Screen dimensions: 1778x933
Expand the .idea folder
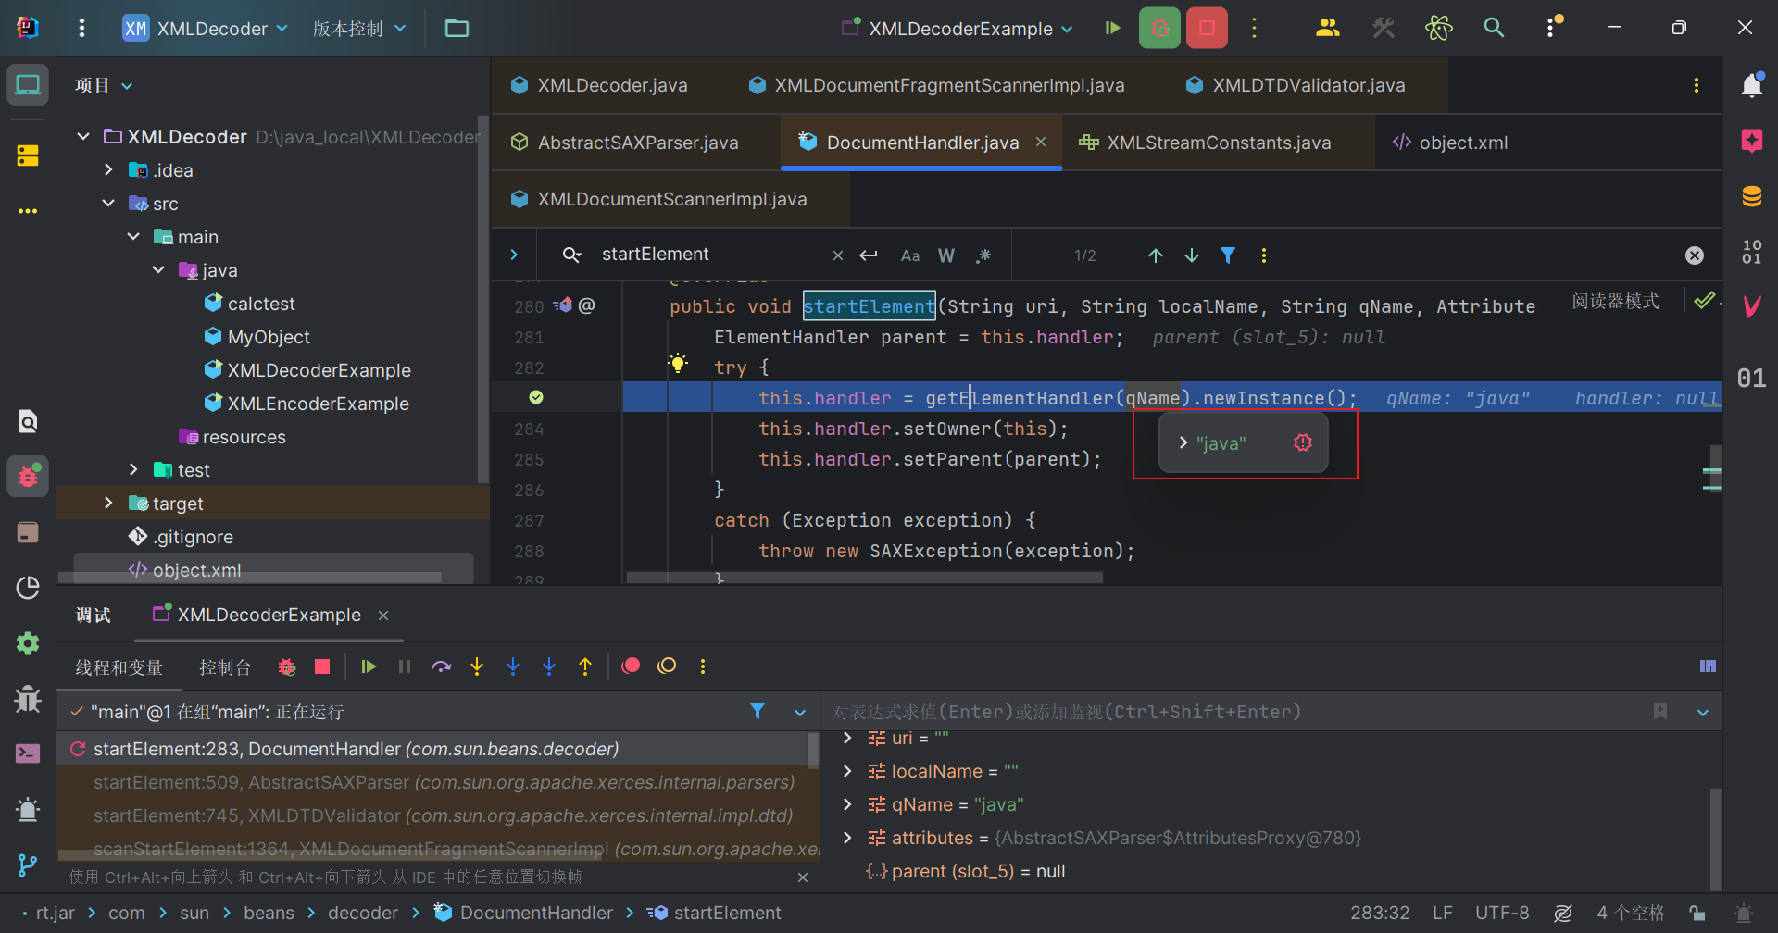click(x=108, y=170)
